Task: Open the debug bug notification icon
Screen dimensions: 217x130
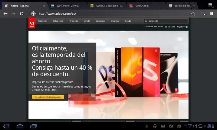Action: click(x=147, y=126)
